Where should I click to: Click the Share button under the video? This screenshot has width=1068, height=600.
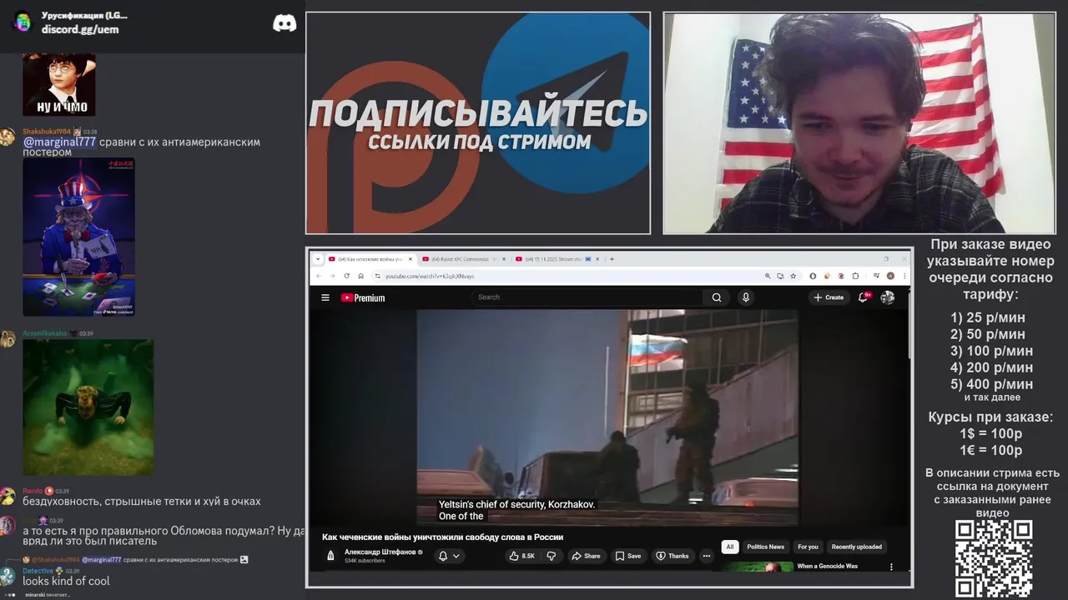point(586,556)
